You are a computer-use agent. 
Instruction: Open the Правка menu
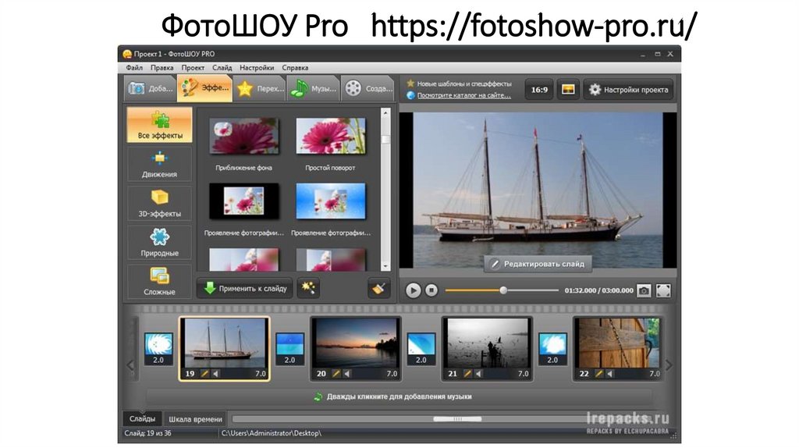point(162,67)
